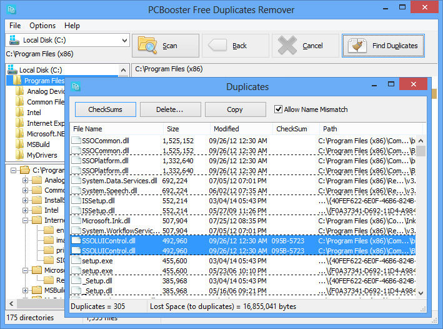The width and height of the screenshot is (443, 329).
Task: Click the C:\Program root folder icon in lower tree
Action: (x=25, y=170)
